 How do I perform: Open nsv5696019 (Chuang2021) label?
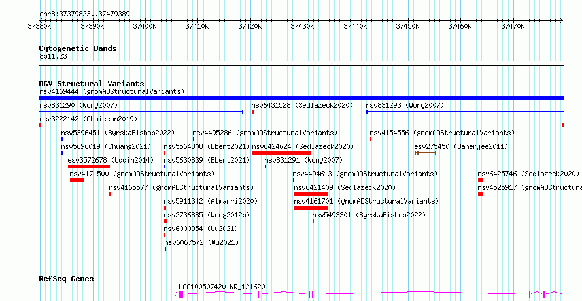tap(106, 146)
